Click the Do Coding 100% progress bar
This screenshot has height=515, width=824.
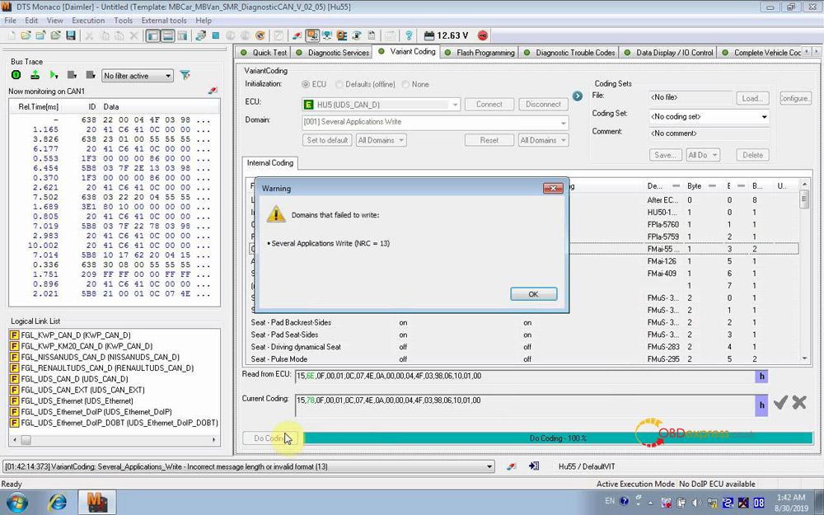tap(558, 438)
